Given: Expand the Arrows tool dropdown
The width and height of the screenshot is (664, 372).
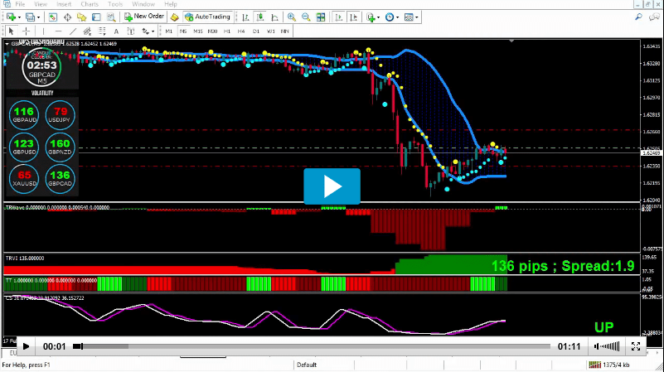Looking at the screenshot, I should (153, 31).
